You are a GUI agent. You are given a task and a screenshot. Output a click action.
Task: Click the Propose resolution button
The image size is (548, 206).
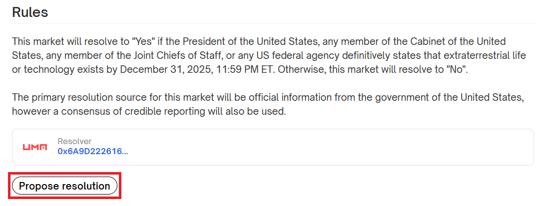(64, 186)
